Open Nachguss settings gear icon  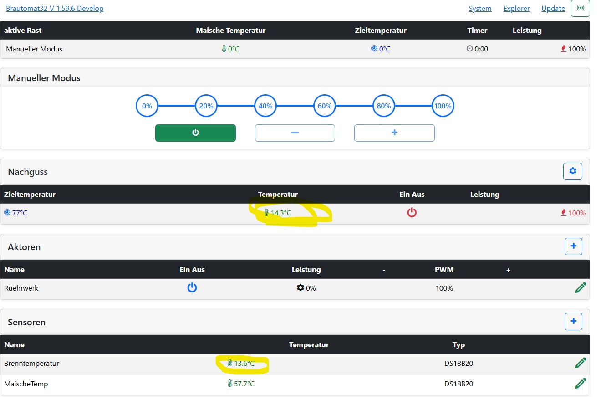(x=573, y=171)
